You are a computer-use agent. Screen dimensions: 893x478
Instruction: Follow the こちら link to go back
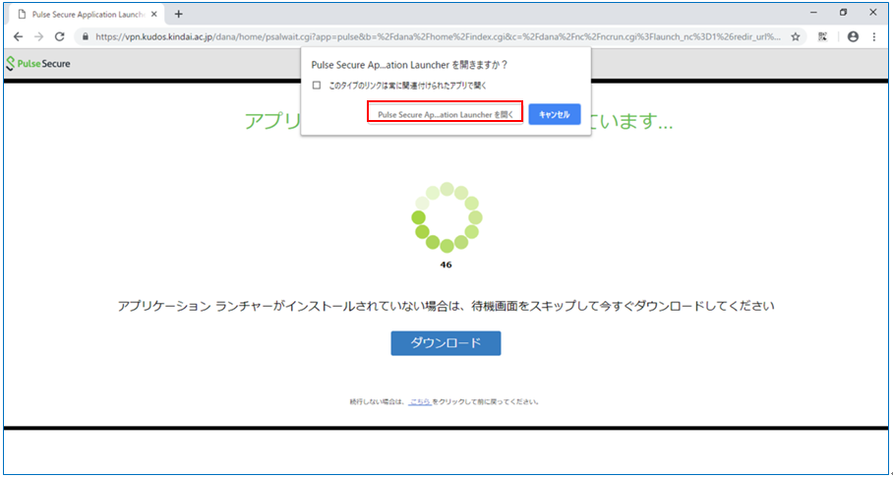coord(420,401)
